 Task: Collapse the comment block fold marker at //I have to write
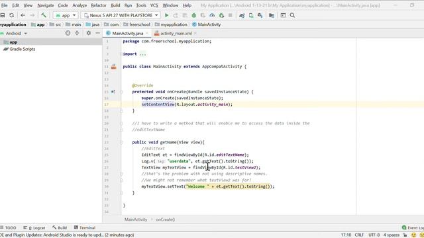point(121,124)
